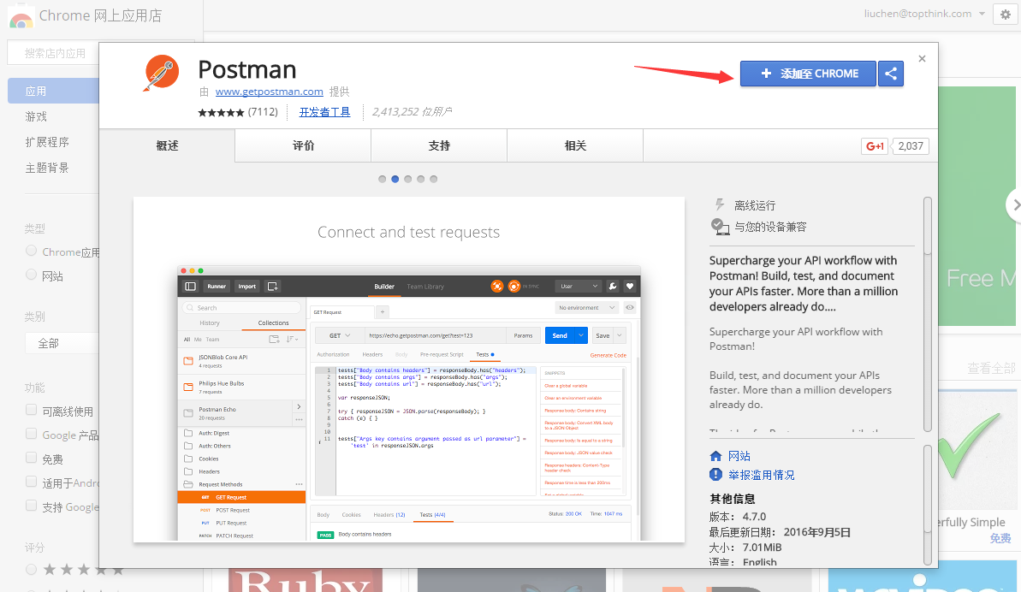Open the settings gear icon

[1006, 15]
